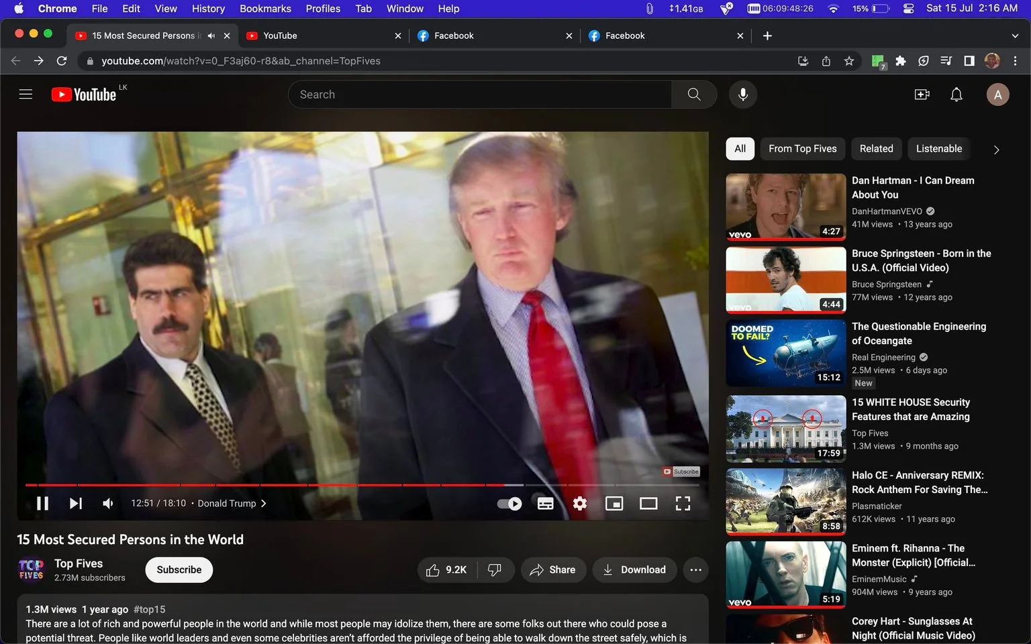Open macOS Control Center icon
This screenshot has width=1031, height=644.
point(908,9)
